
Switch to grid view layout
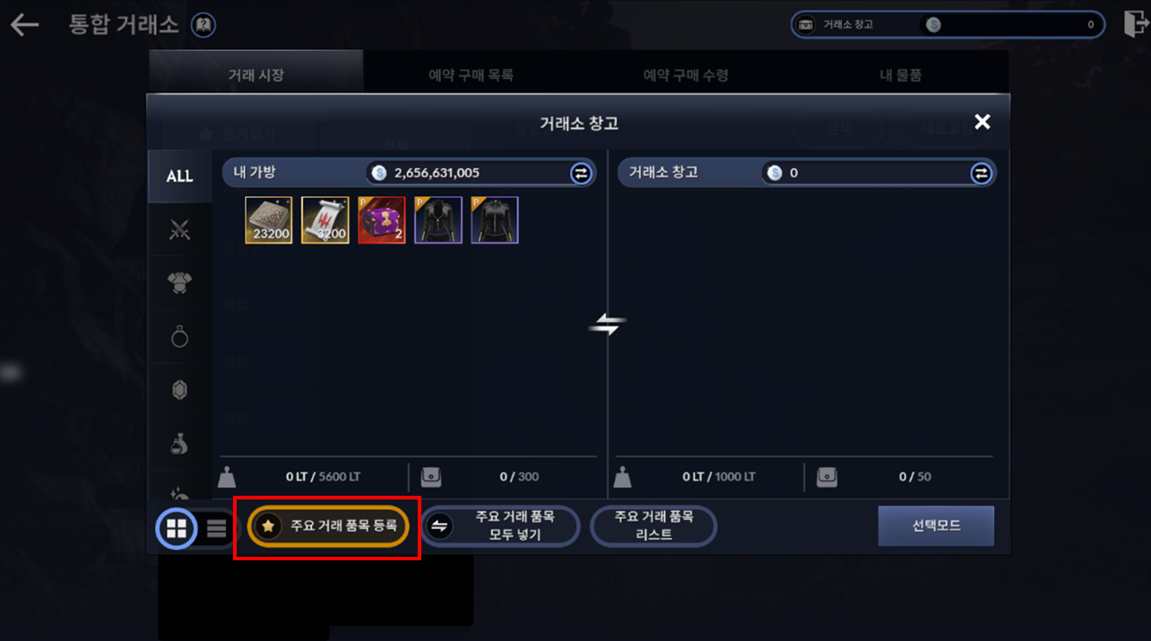(x=177, y=528)
